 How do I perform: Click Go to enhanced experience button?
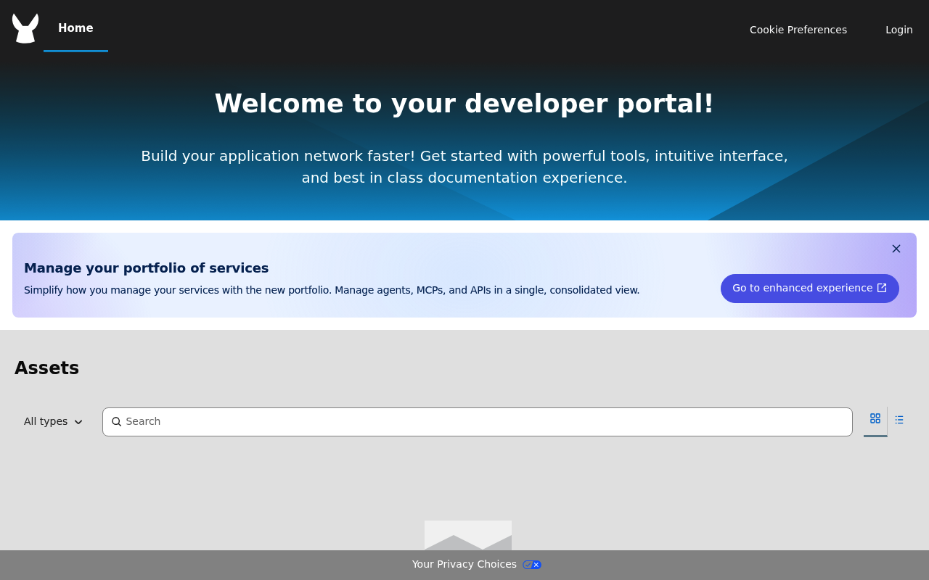(x=810, y=289)
